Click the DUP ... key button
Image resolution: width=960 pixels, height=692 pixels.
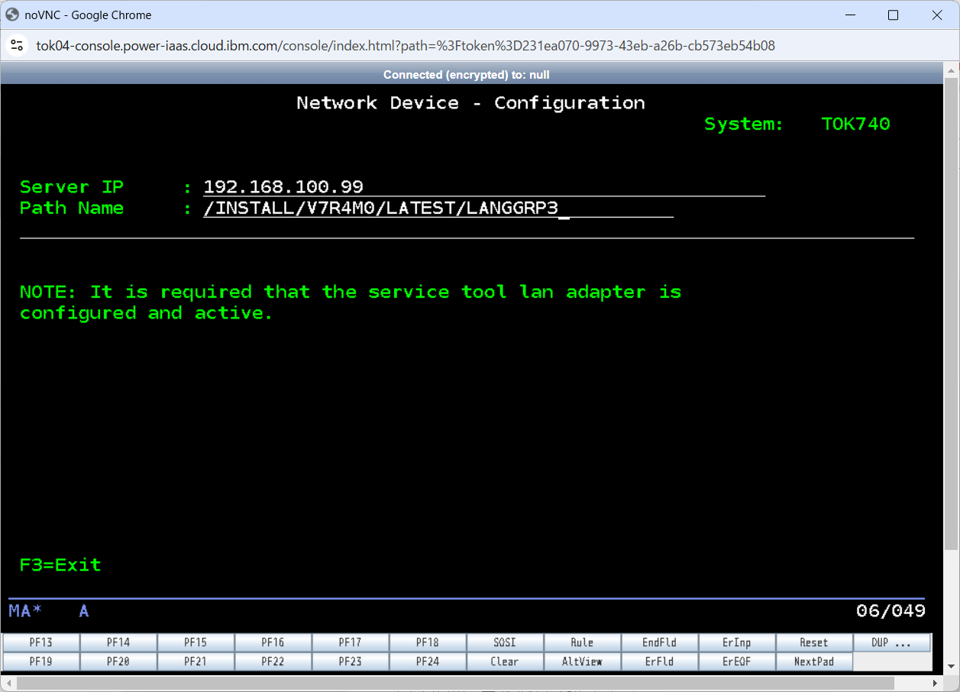891,642
